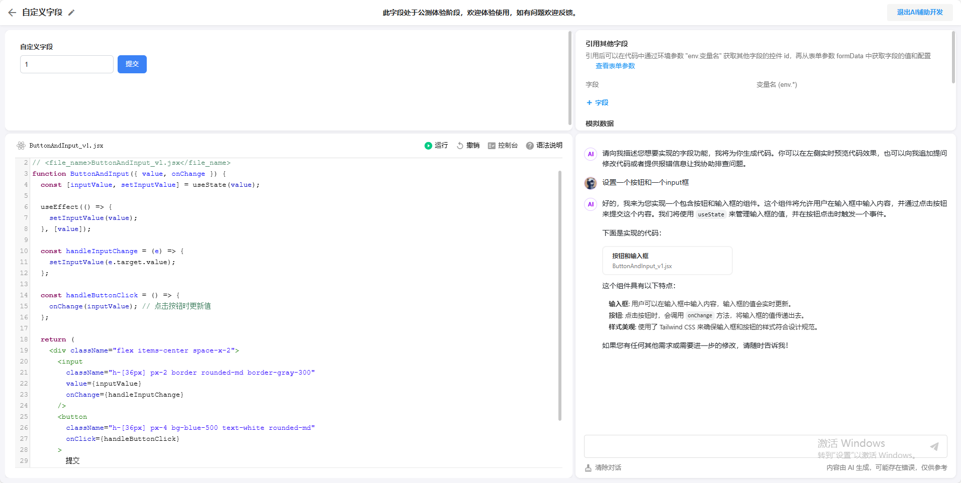Viewport: 961px width, 483px height.
Task: Run the code with the 运行 button
Action: tap(436, 146)
